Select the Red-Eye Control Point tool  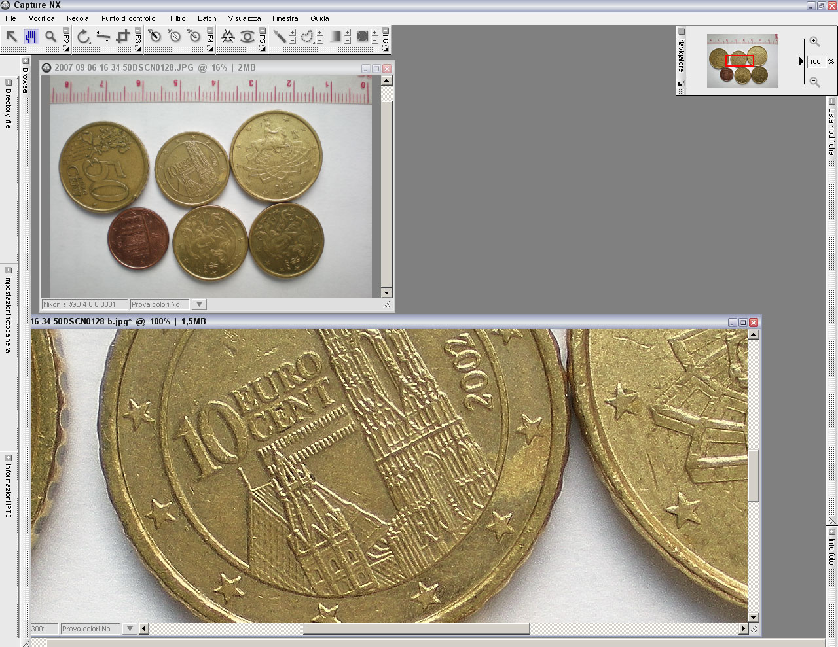[x=247, y=37]
